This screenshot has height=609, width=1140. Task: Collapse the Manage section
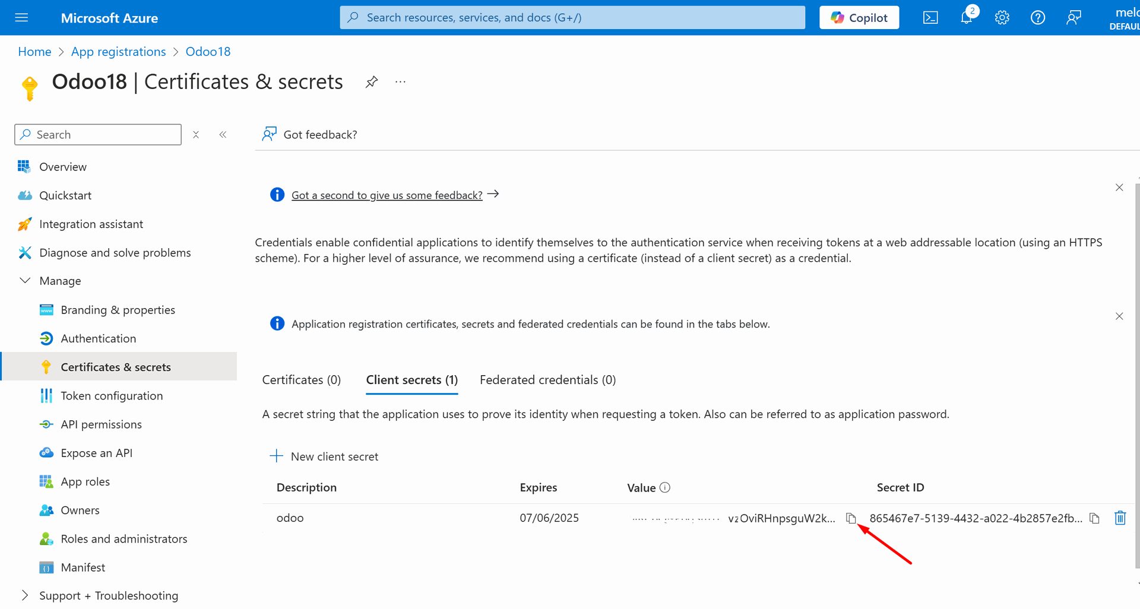(x=25, y=281)
